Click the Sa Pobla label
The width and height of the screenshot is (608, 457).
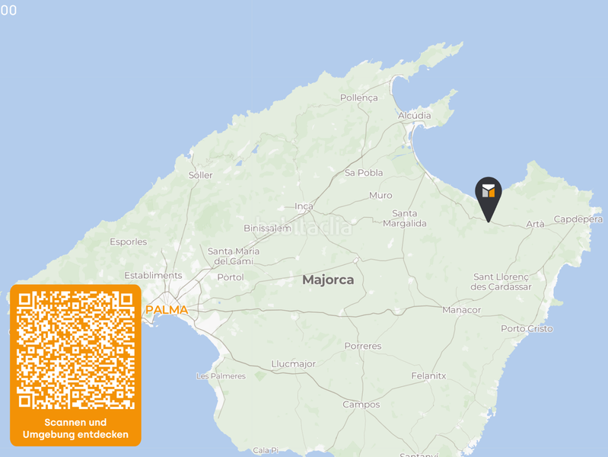click(x=364, y=173)
